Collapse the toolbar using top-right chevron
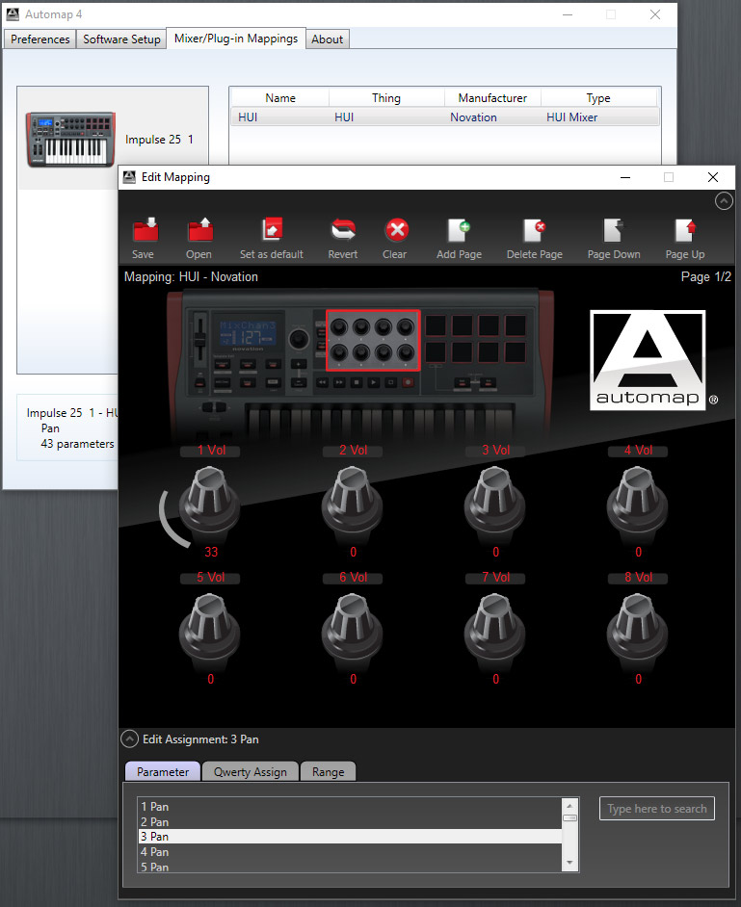 coord(723,201)
